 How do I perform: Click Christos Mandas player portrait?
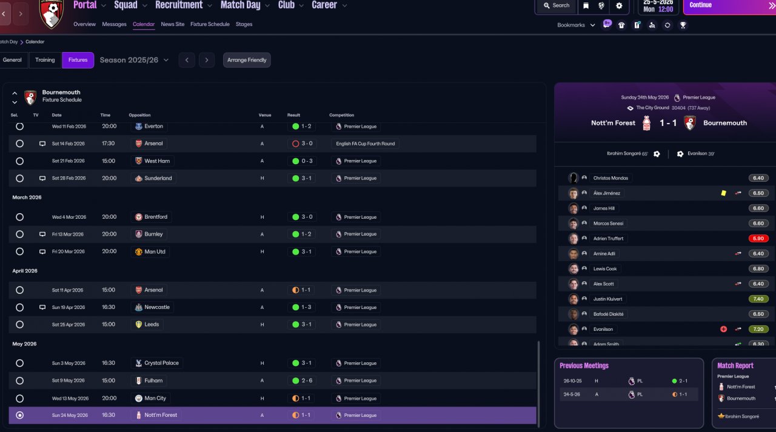point(574,178)
